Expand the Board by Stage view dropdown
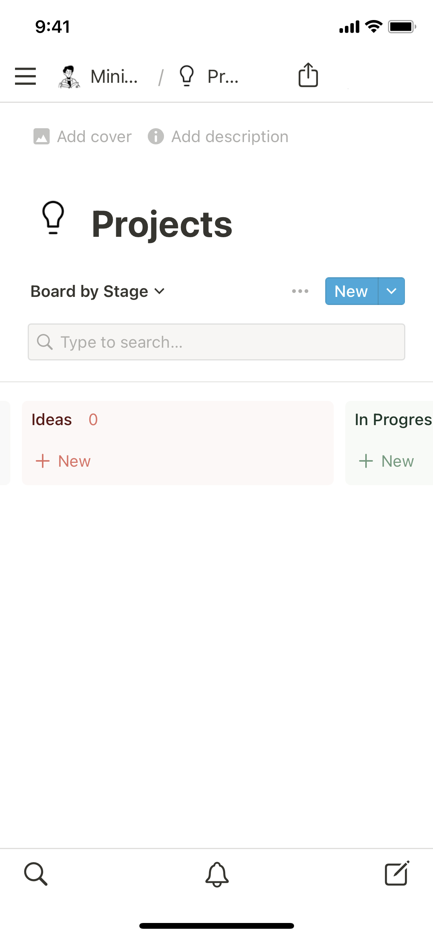Screen dimensions: 433x938 point(98,291)
